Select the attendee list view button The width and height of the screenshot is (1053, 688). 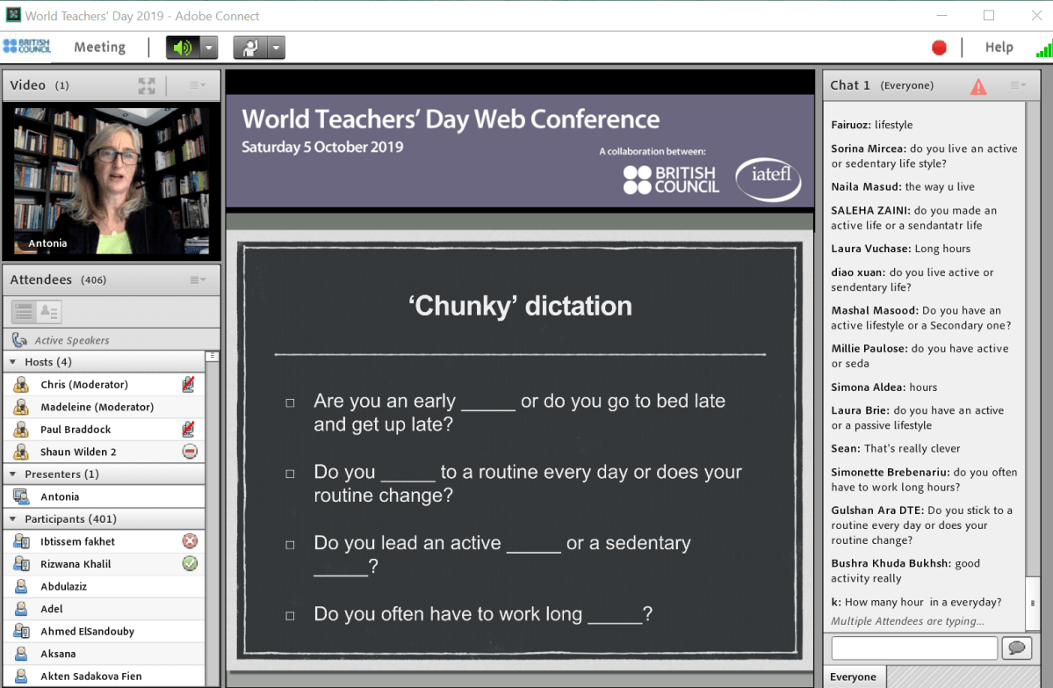(x=24, y=312)
